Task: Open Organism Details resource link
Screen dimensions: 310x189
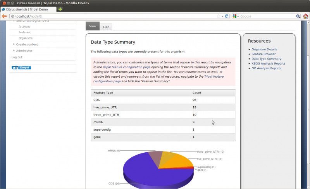Action: tap(264, 49)
